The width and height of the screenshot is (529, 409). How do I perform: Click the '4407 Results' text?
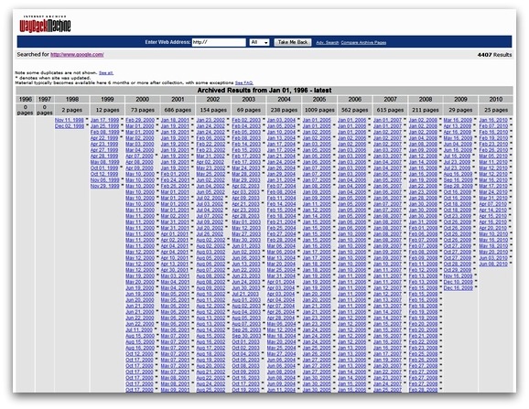(x=494, y=55)
